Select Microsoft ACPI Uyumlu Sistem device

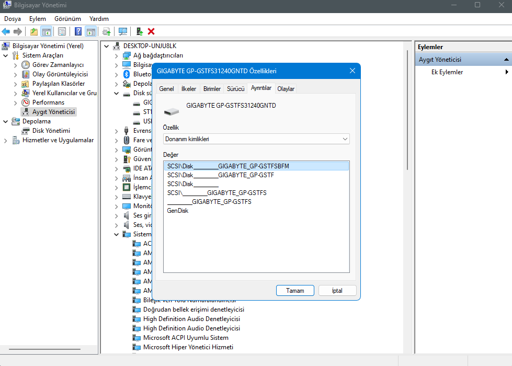coord(186,338)
